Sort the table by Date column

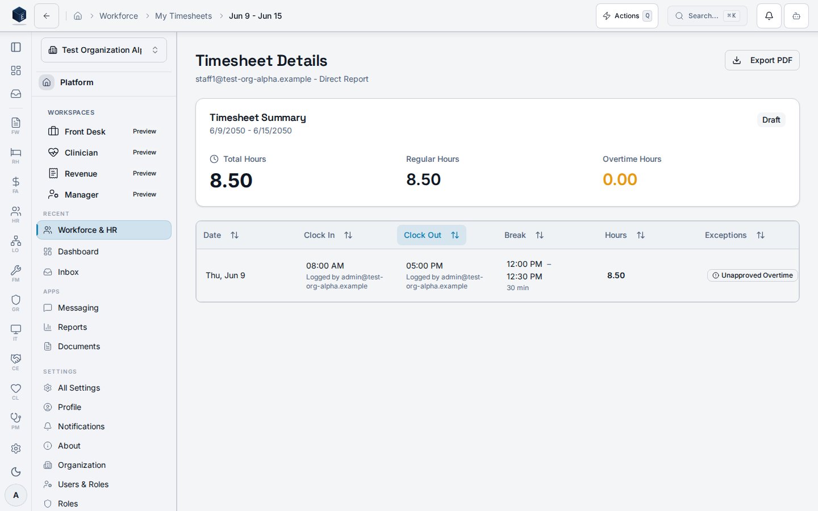(221, 235)
